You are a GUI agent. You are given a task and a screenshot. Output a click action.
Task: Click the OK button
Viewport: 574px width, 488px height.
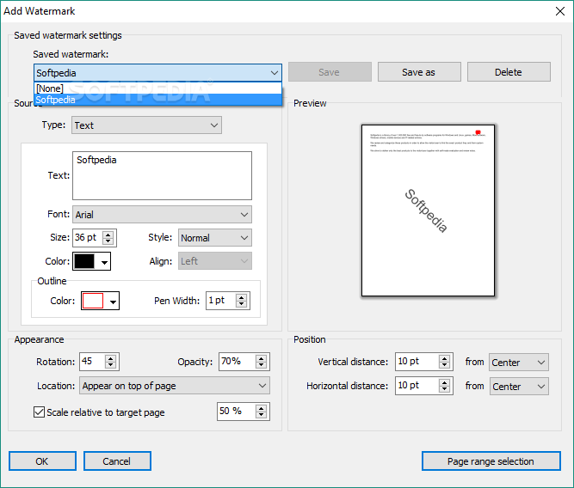42,461
